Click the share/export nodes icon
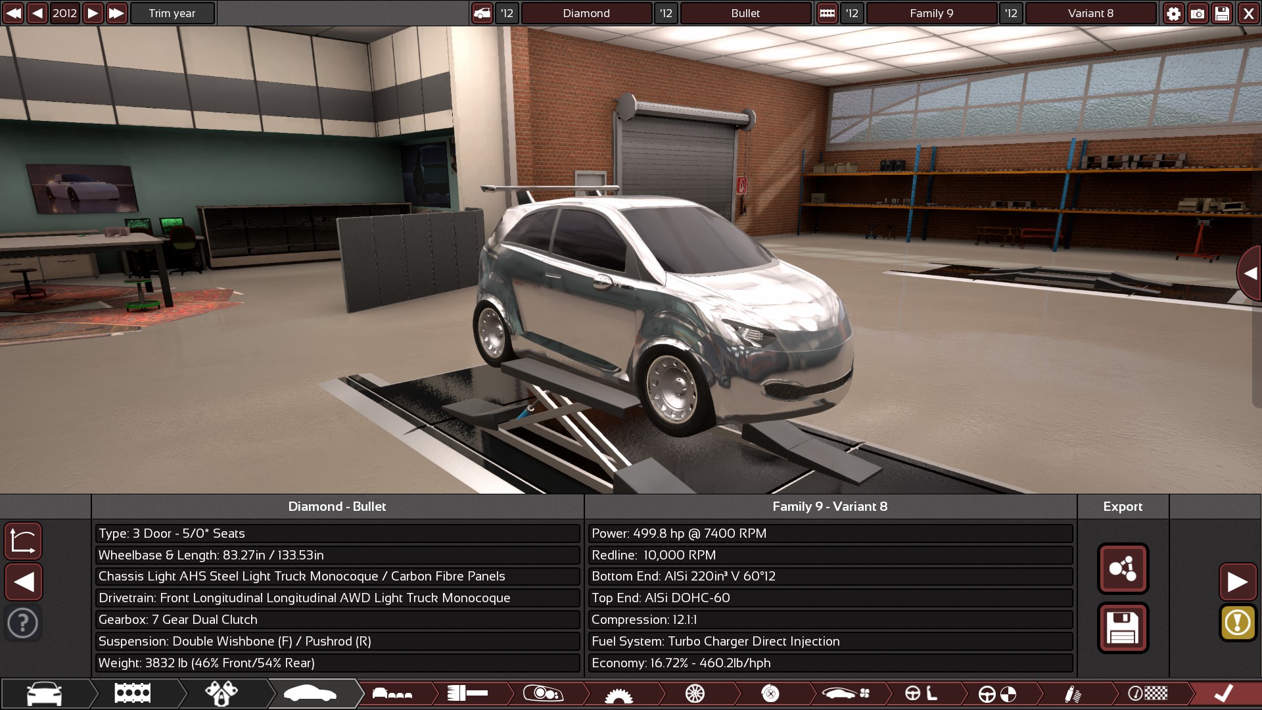Viewport: 1262px width, 710px height. click(1123, 568)
